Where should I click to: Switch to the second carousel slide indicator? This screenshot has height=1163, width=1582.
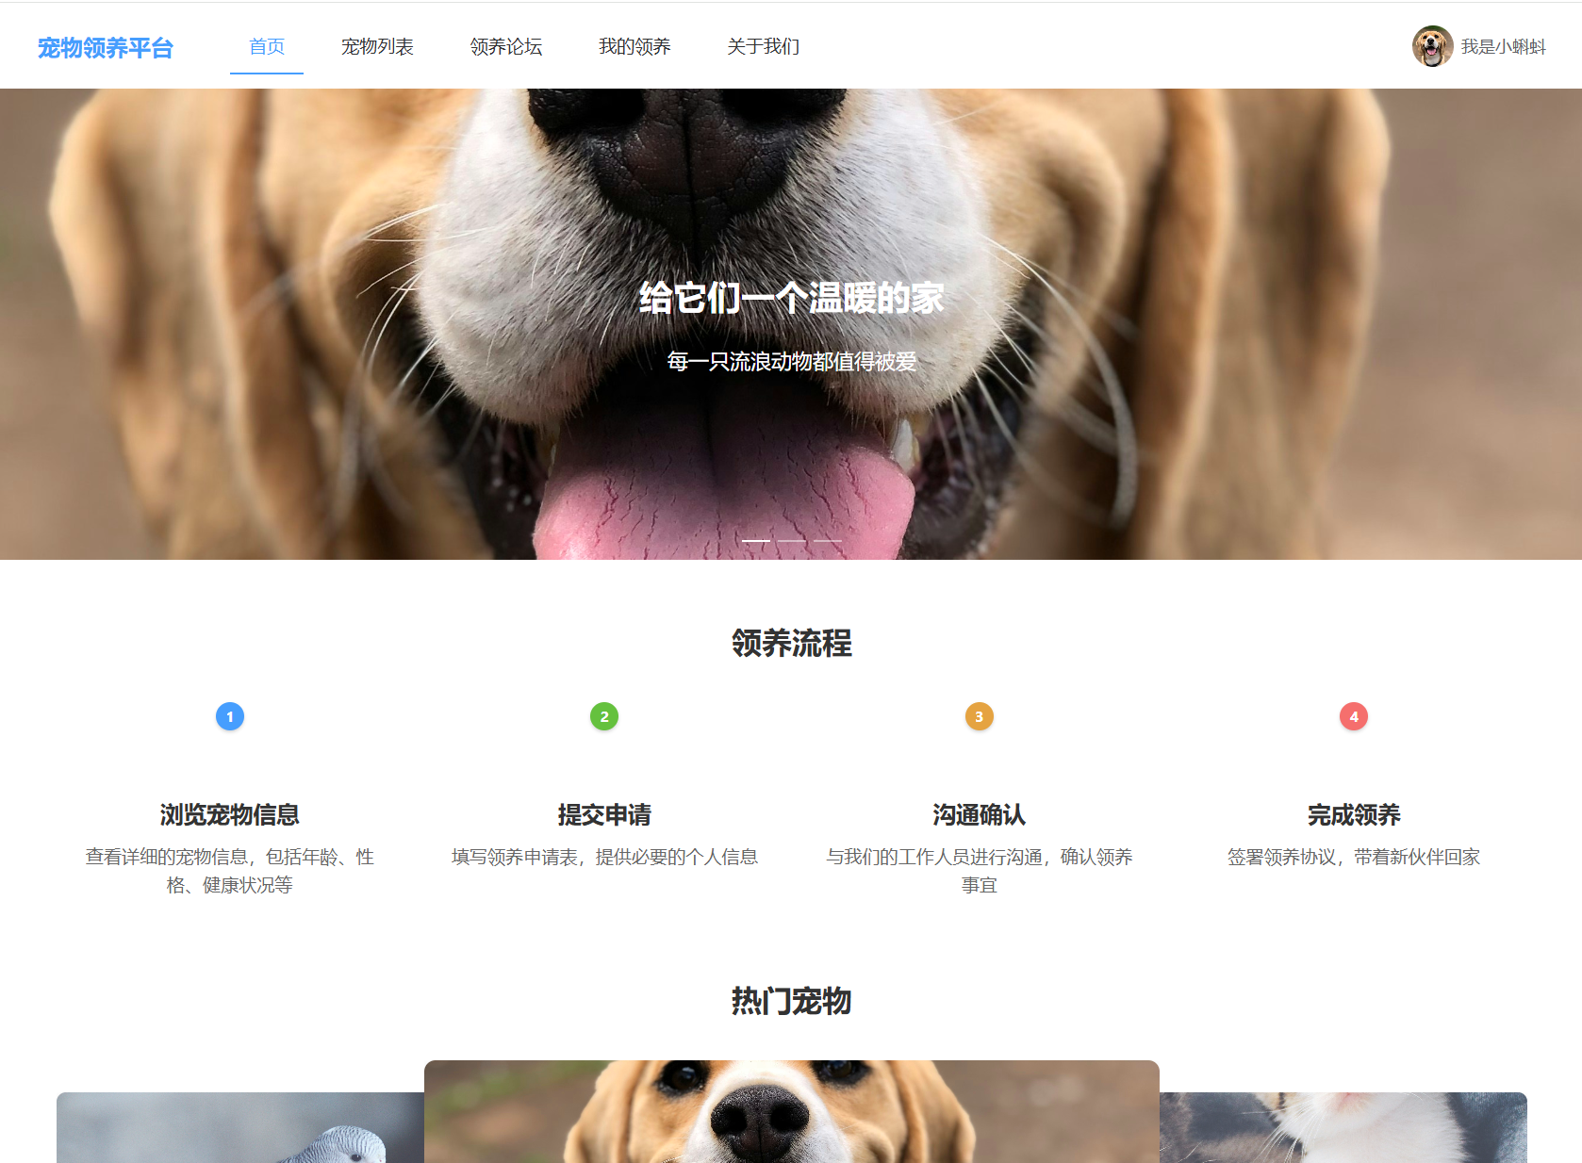tap(792, 541)
